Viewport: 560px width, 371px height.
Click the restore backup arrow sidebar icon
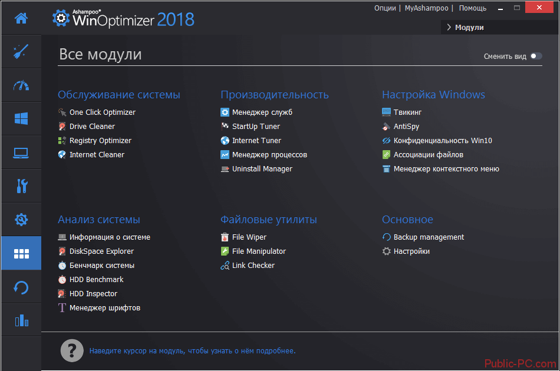coord(21,287)
